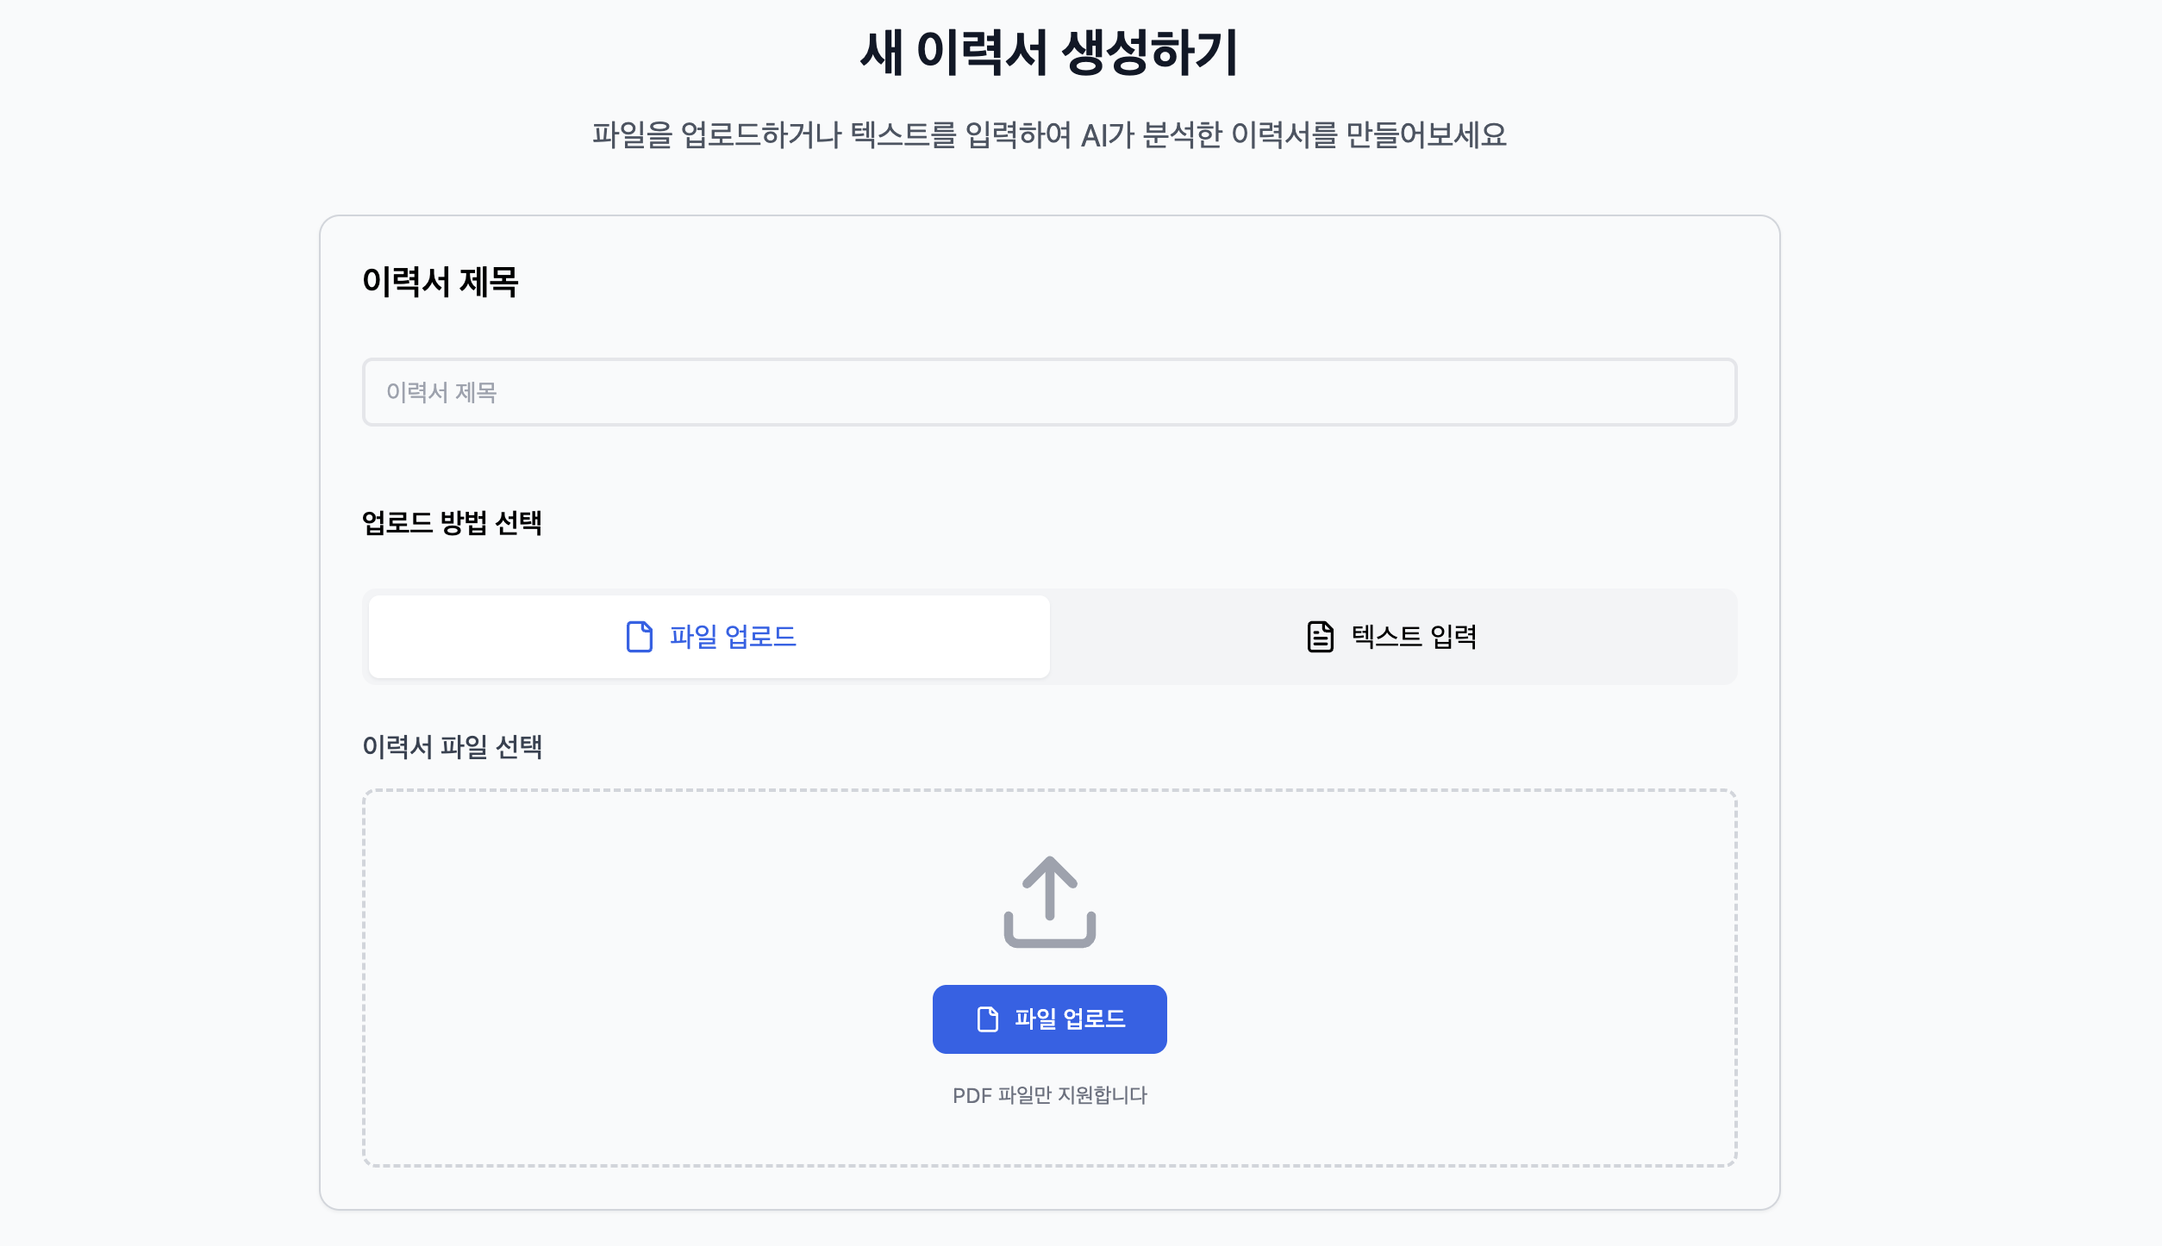The width and height of the screenshot is (2162, 1246).
Task: Click the PDF 파일만 지원합니다 note
Action: coord(1049,1095)
